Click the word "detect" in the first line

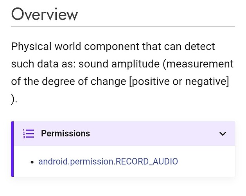[x=199, y=46]
